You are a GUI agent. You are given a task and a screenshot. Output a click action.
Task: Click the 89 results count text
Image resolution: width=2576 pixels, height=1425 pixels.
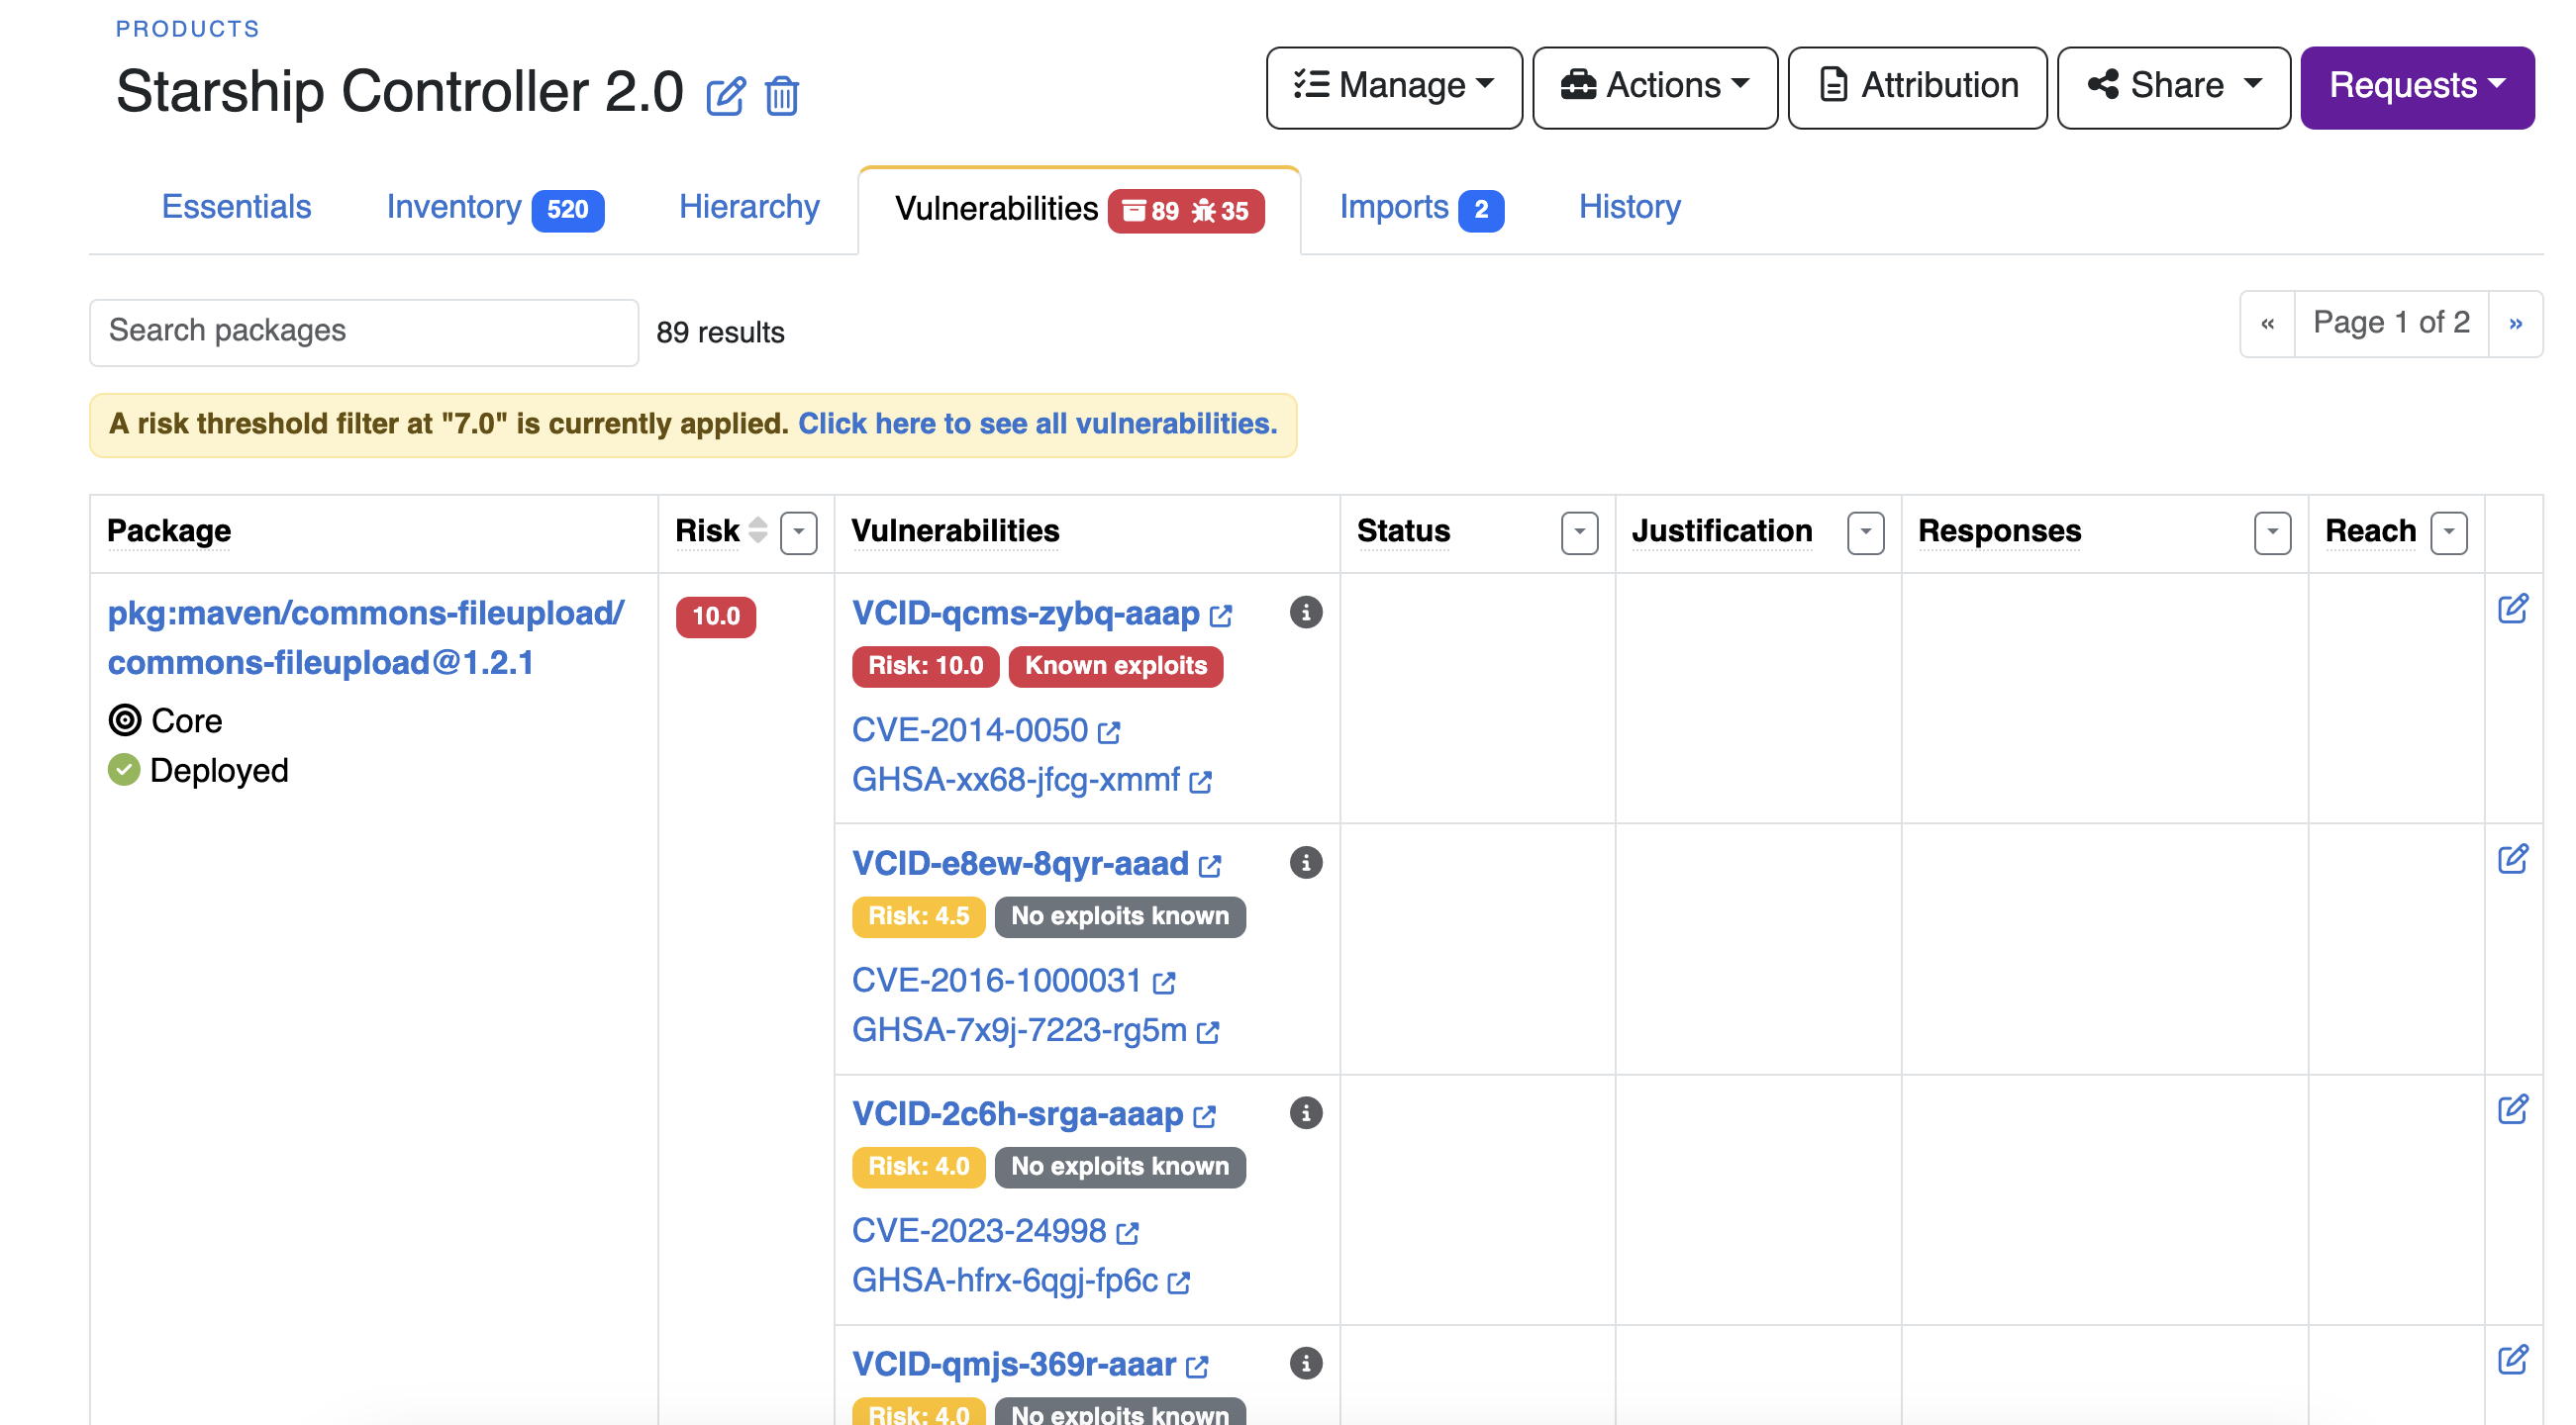tap(720, 332)
